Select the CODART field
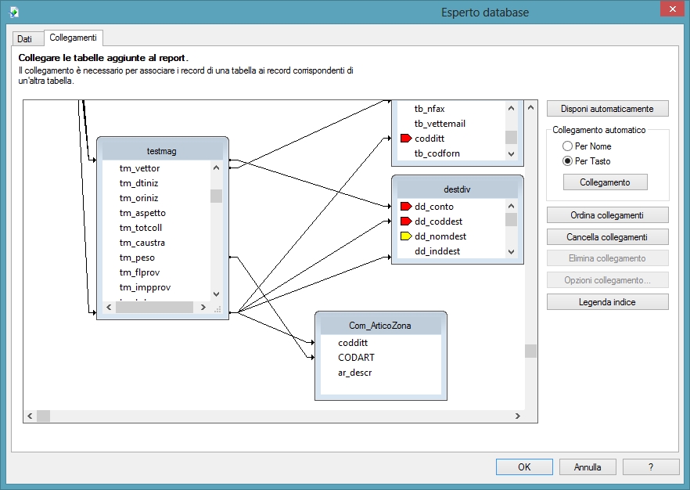Viewport: 690px width, 490px height. (x=357, y=358)
